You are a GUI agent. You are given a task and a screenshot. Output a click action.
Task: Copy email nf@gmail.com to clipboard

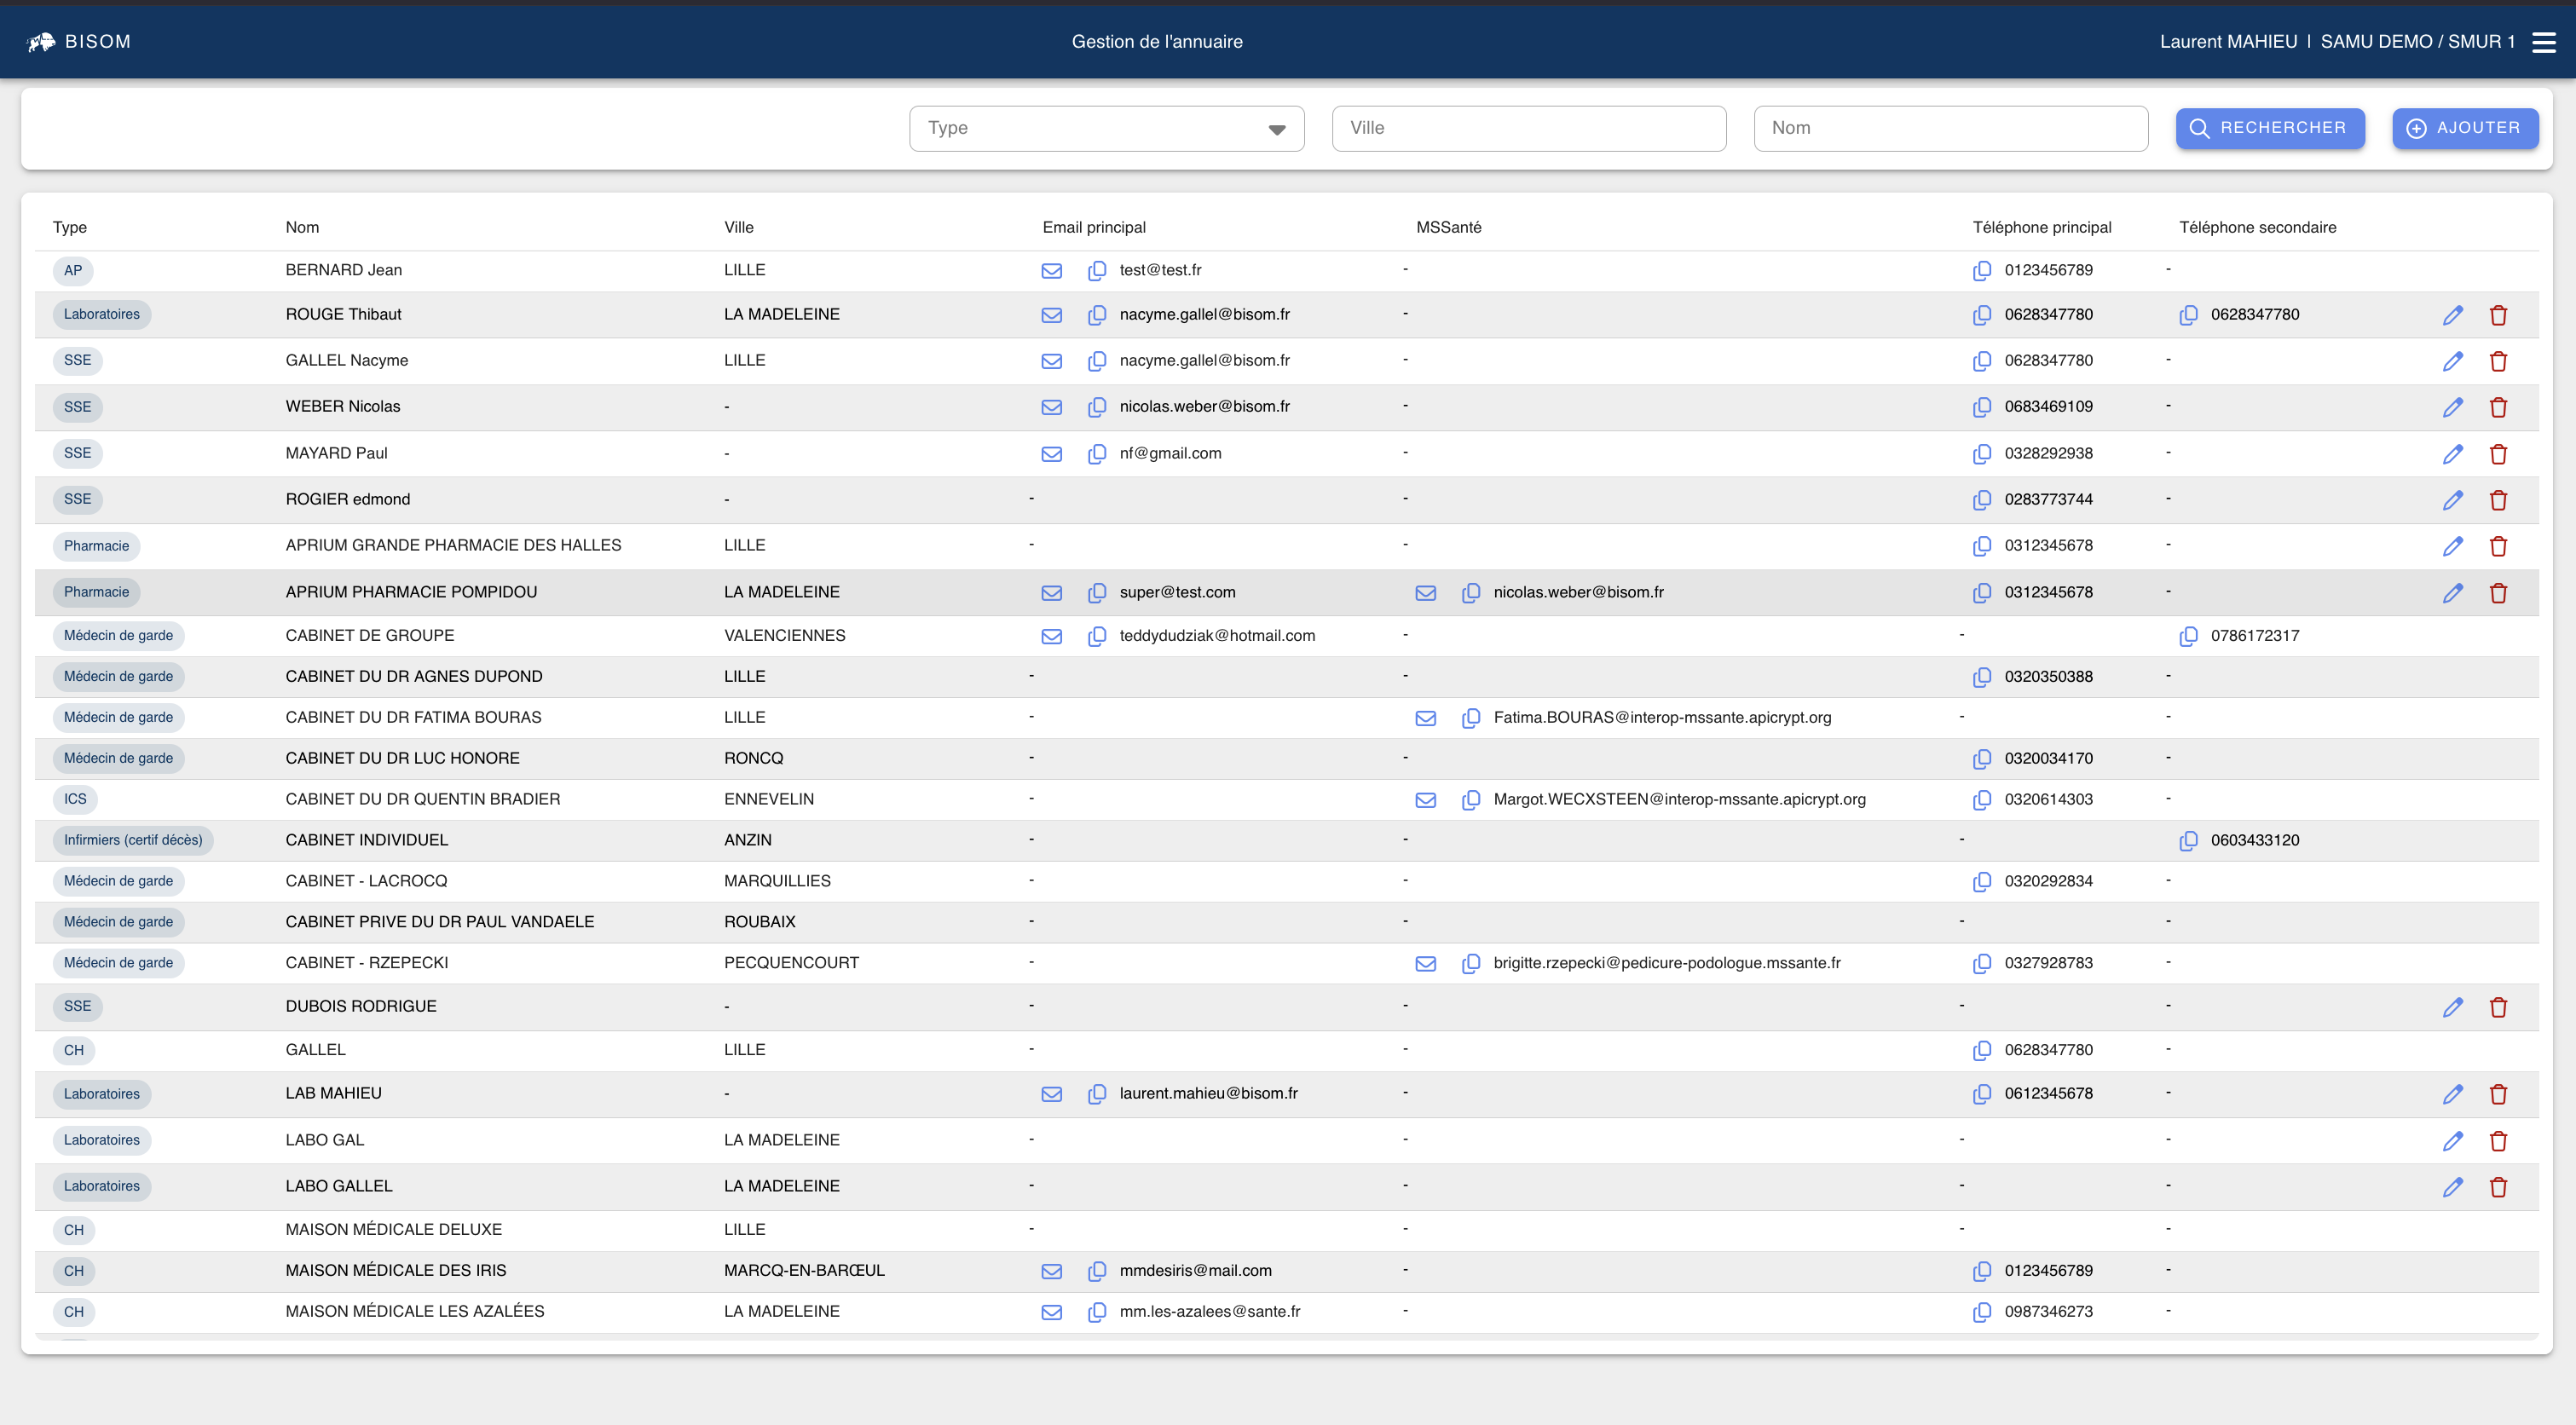pyautogui.click(x=1096, y=453)
